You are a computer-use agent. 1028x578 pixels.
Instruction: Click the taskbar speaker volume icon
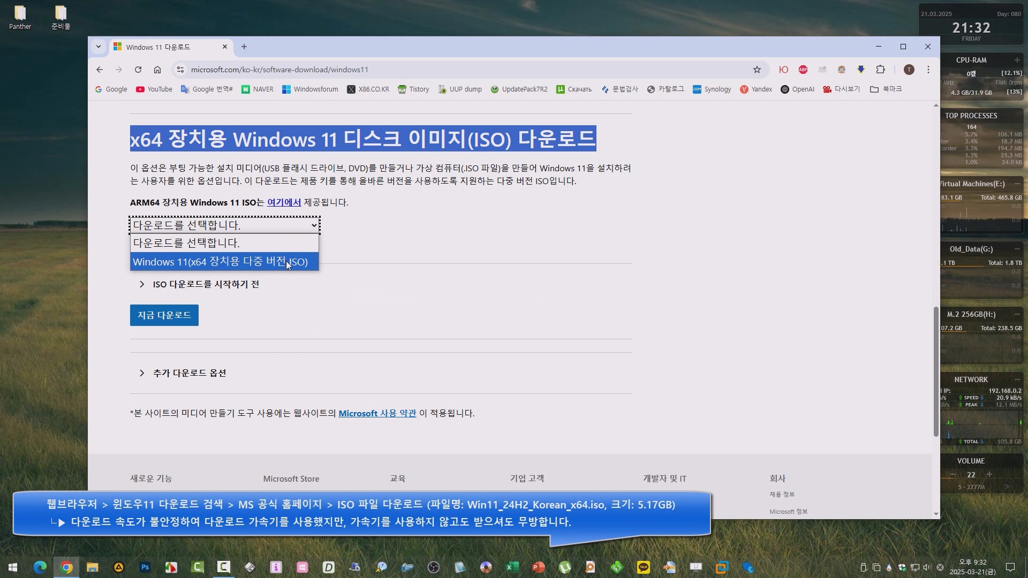click(x=927, y=567)
